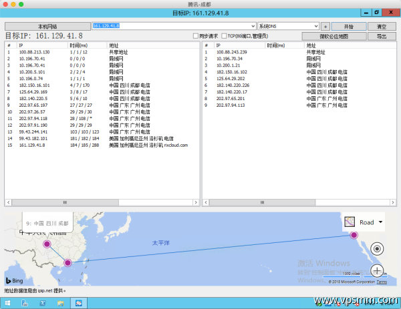Viewport: 401px width, 309px height.
Task: Click the 微软必应地图 button
Action: pyautogui.click(x=334, y=36)
